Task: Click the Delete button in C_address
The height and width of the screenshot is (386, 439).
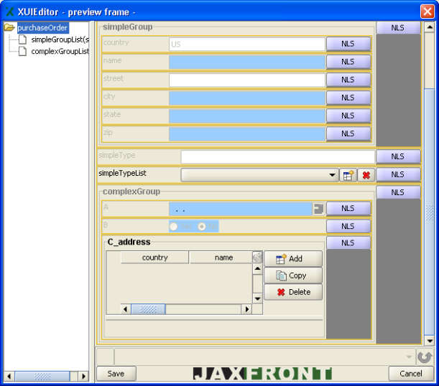Action: [x=293, y=292]
